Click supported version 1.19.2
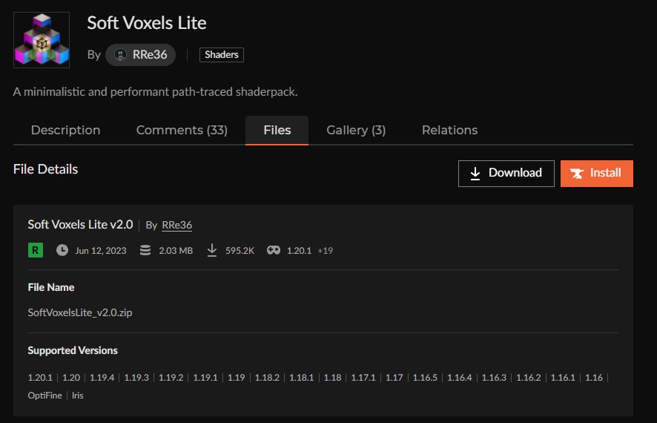The width and height of the screenshot is (657, 423). [171, 378]
